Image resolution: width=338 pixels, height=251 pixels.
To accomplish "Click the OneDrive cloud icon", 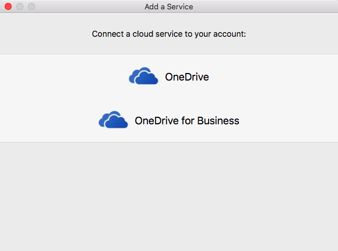I will (x=143, y=76).
